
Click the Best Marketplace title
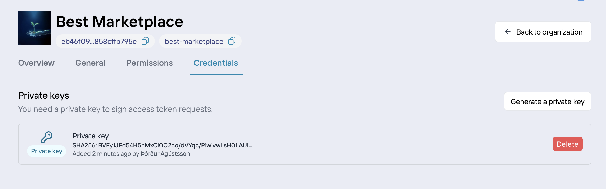(119, 22)
